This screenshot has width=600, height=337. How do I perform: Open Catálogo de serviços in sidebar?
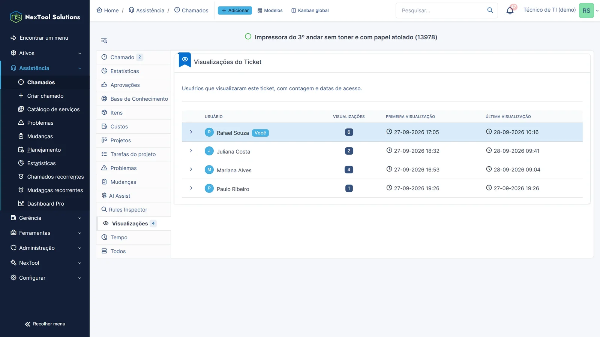point(45,109)
